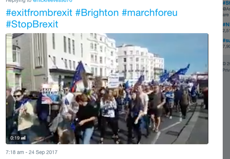This screenshot has width=230, height=159.
Task: Open the #Brighton hashtag link
Action: [x=97, y=13]
